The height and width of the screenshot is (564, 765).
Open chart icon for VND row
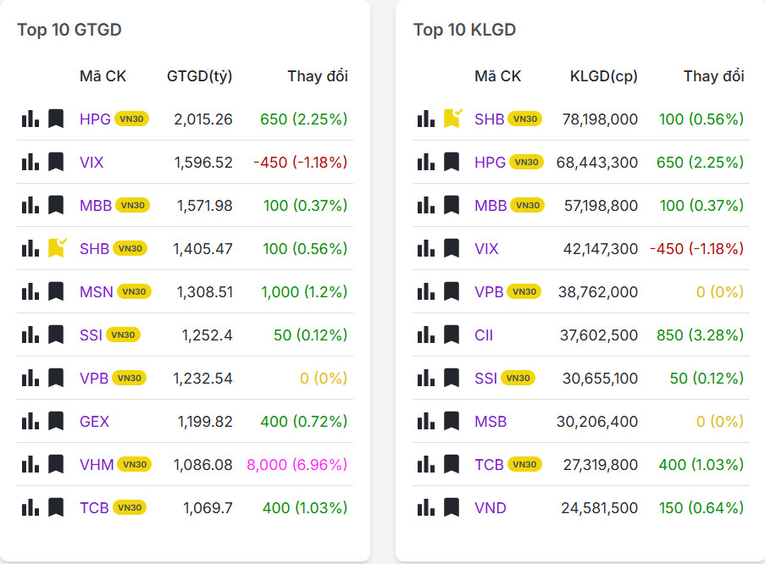(x=426, y=507)
